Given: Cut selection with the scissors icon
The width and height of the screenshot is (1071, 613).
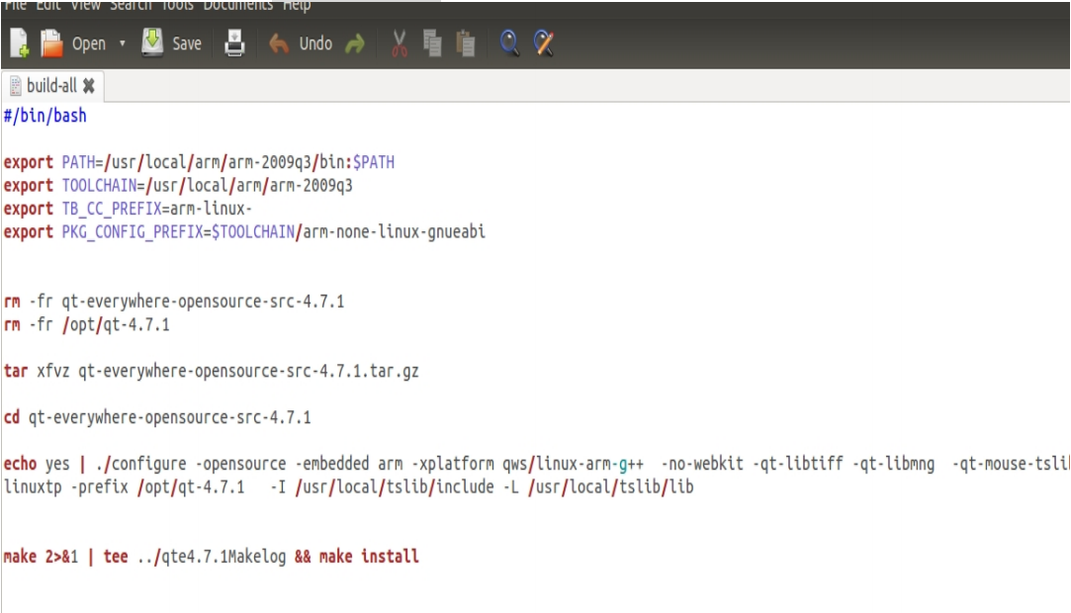Looking at the screenshot, I should 400,44.
